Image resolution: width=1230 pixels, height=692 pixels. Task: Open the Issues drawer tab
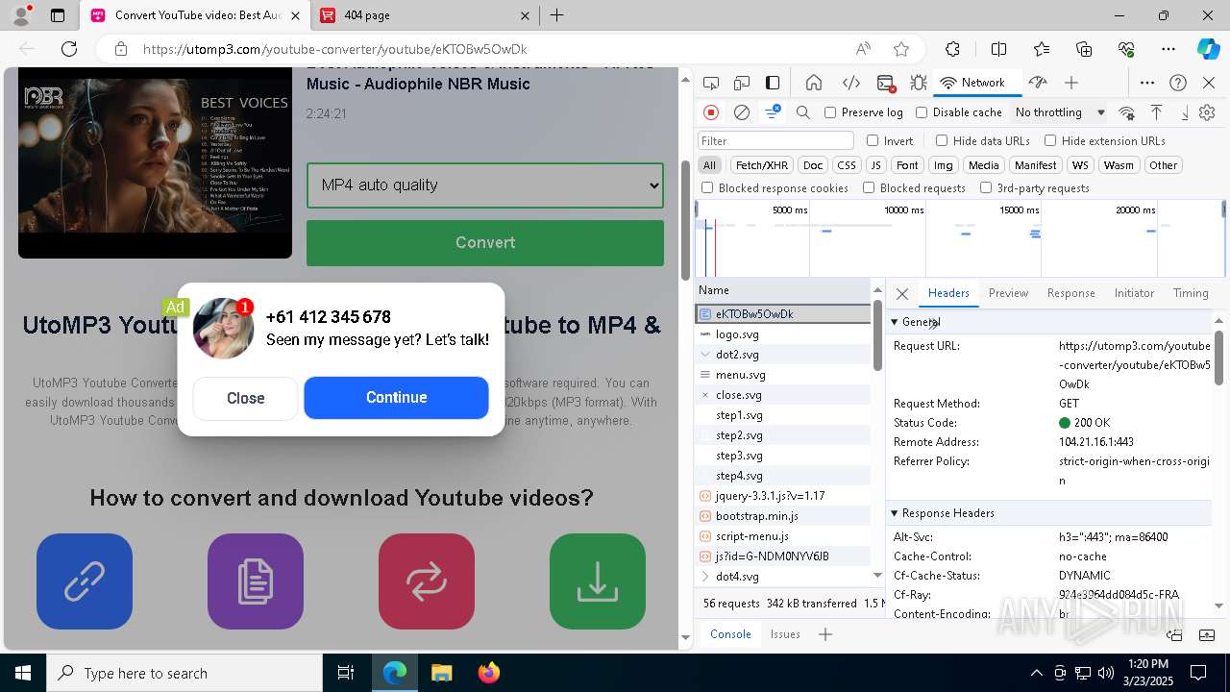tap(785, 634)
